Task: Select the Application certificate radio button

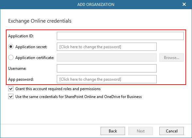Action: point(11,57)
